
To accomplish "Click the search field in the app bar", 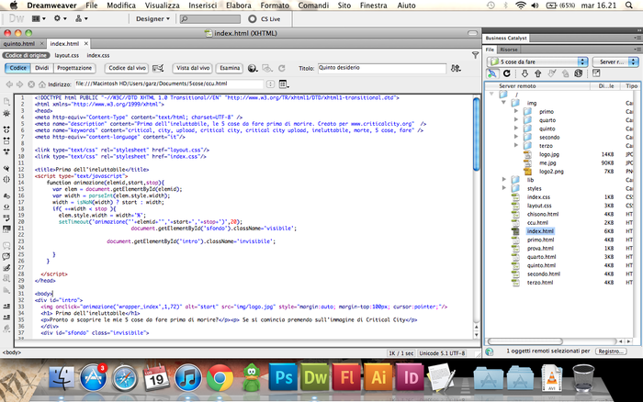I will pyautogui.click(x=210, y=19).
